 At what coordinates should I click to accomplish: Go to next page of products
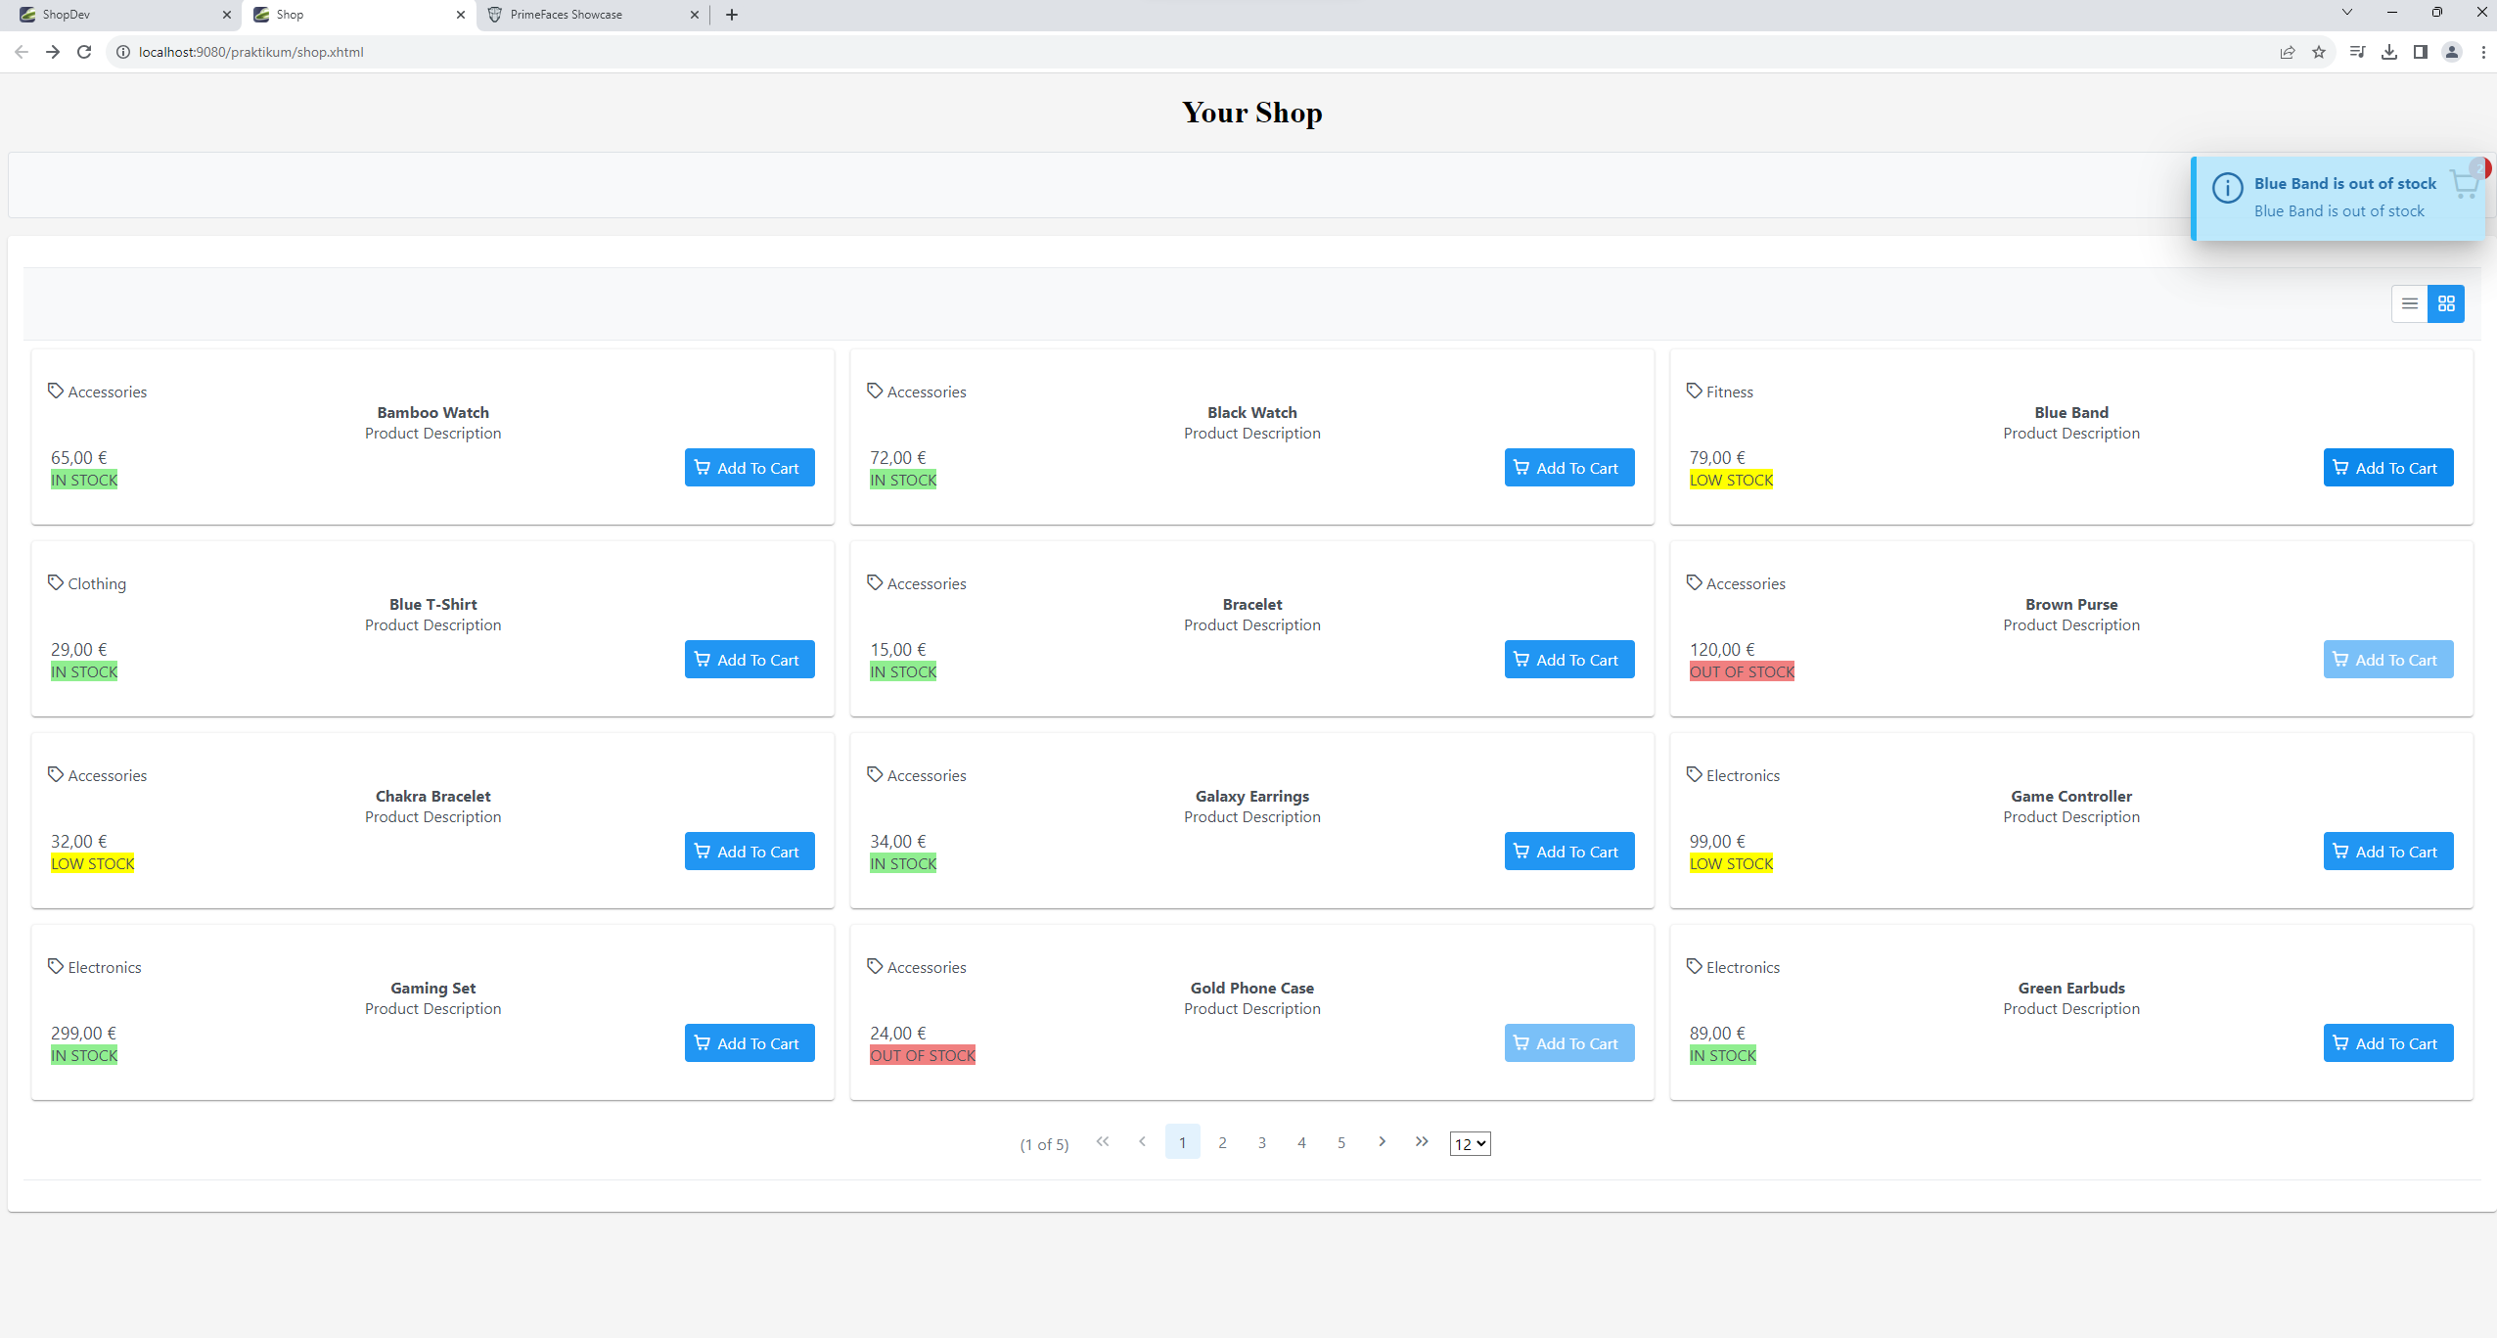[1382, 1141]
